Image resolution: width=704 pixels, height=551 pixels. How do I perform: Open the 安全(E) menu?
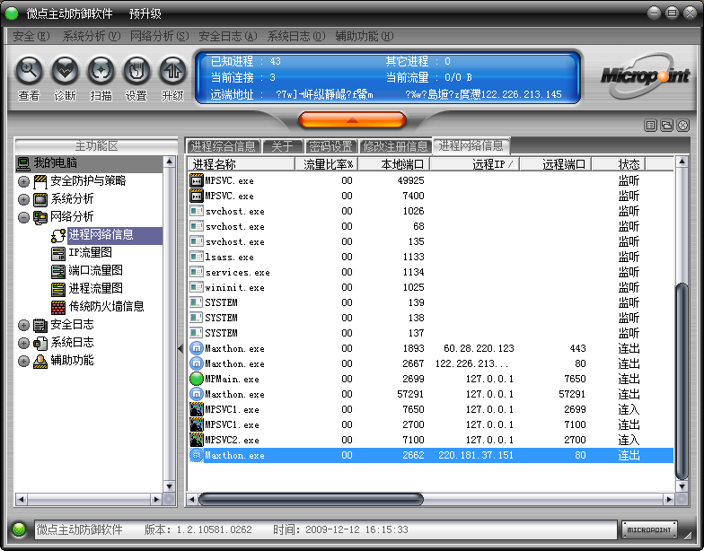(31, 36)
